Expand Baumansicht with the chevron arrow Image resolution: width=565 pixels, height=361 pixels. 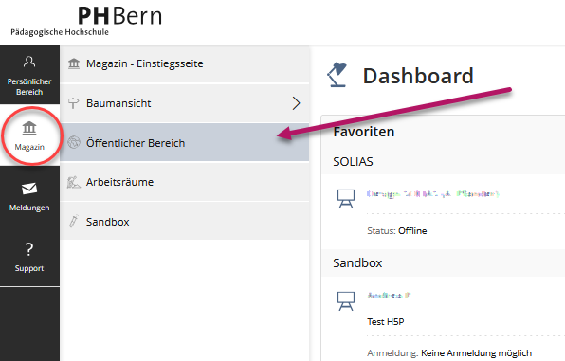point(296,103)
